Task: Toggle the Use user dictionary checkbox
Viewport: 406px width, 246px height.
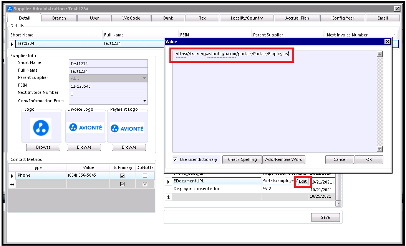Action: [x=175, y=159]
